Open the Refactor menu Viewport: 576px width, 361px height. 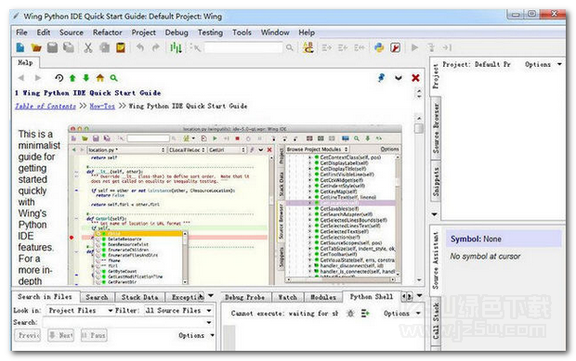[x=107, y=32]
